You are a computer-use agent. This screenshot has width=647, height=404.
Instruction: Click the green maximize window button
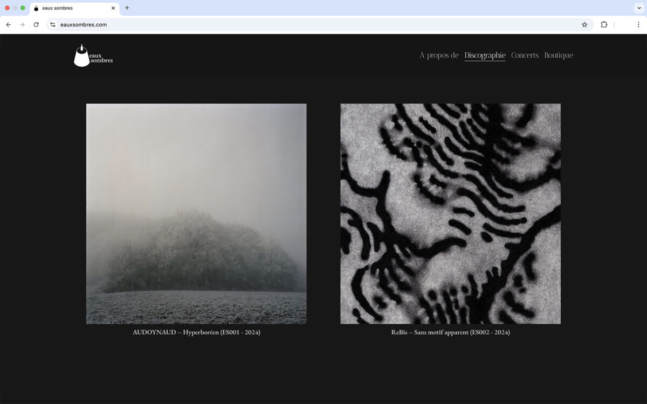(23, 8)
